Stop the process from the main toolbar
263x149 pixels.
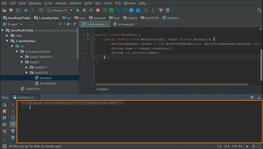[x=98, y=10]
